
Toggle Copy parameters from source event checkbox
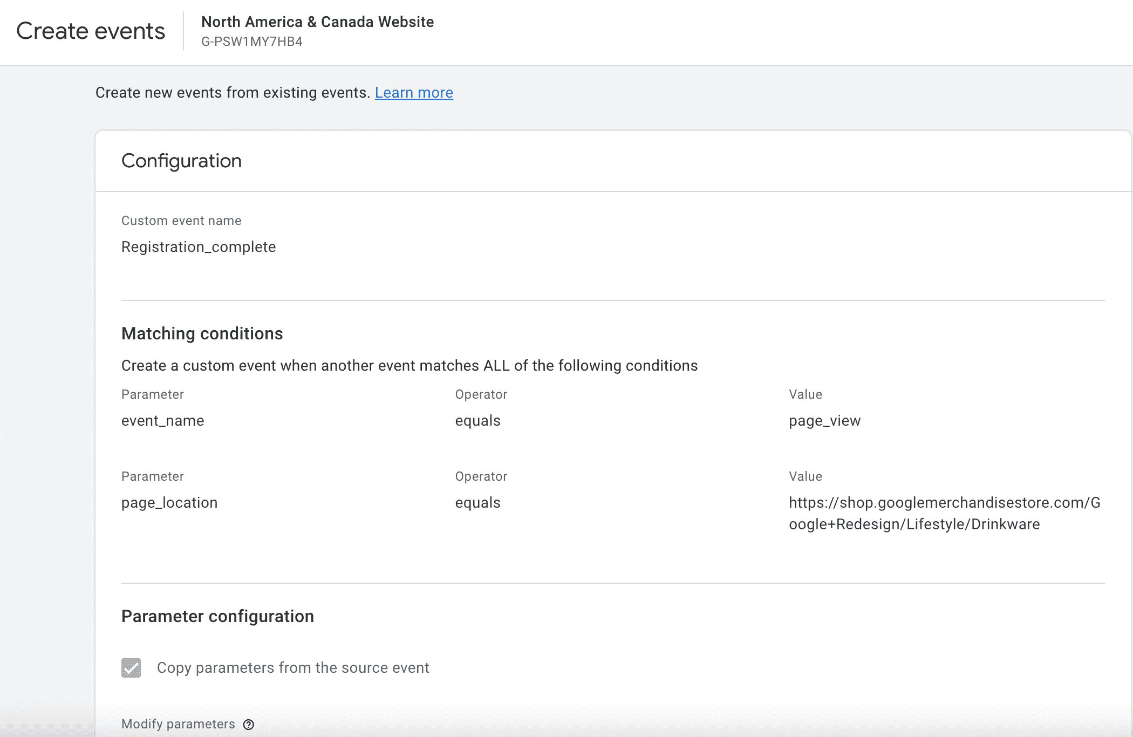tap(131, 668)
